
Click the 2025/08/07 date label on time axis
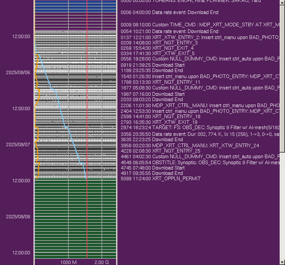point(18,145)
